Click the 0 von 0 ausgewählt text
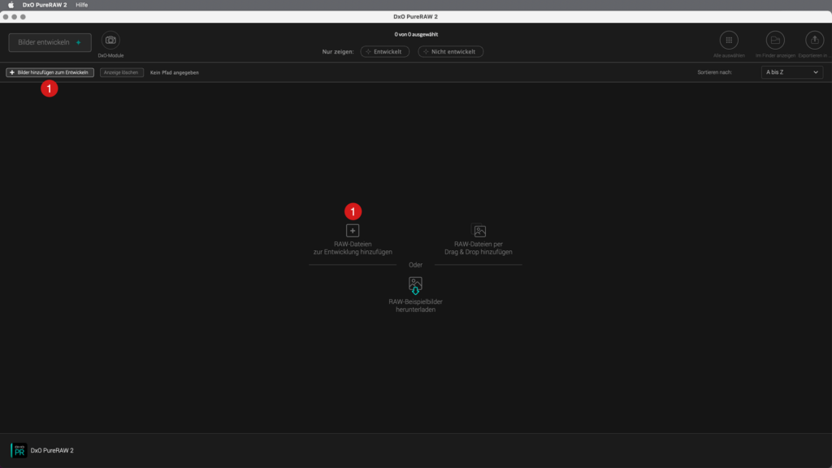The image size is (832, 468). pyautogui.click(x=416, y=34)
